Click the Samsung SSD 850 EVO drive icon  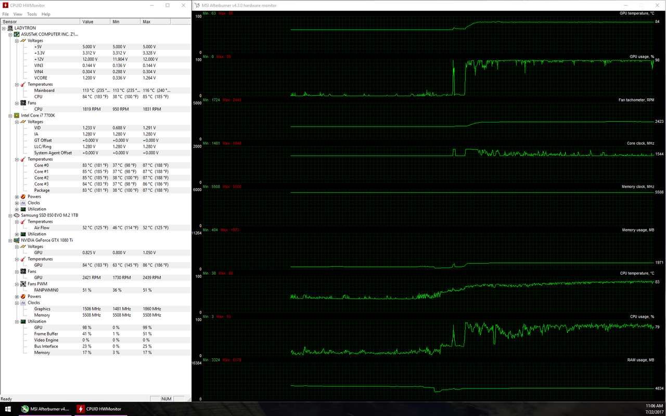pyautogui.click(x=17, y=215)
